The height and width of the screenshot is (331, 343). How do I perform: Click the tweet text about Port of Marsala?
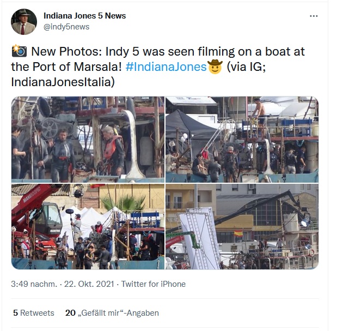[157, 67]
